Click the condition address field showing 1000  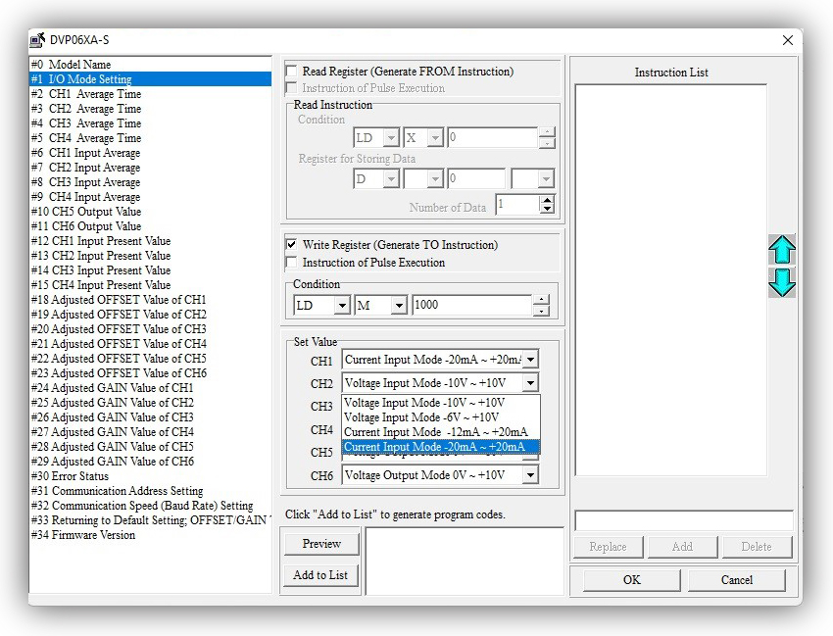(x=470, y=306)
